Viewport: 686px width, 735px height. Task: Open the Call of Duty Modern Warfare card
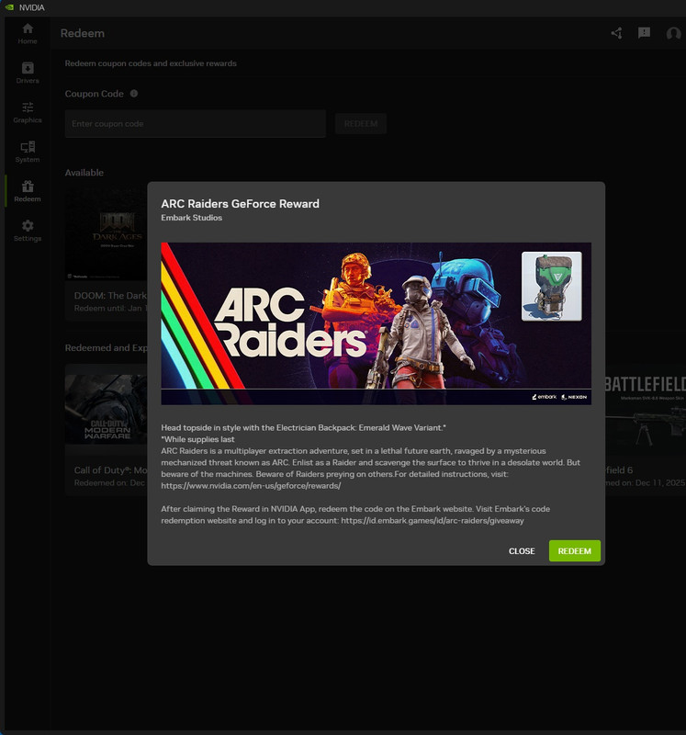[x=107, y=430]
